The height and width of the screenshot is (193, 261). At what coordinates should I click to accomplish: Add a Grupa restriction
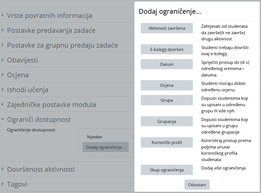point(167,100)
